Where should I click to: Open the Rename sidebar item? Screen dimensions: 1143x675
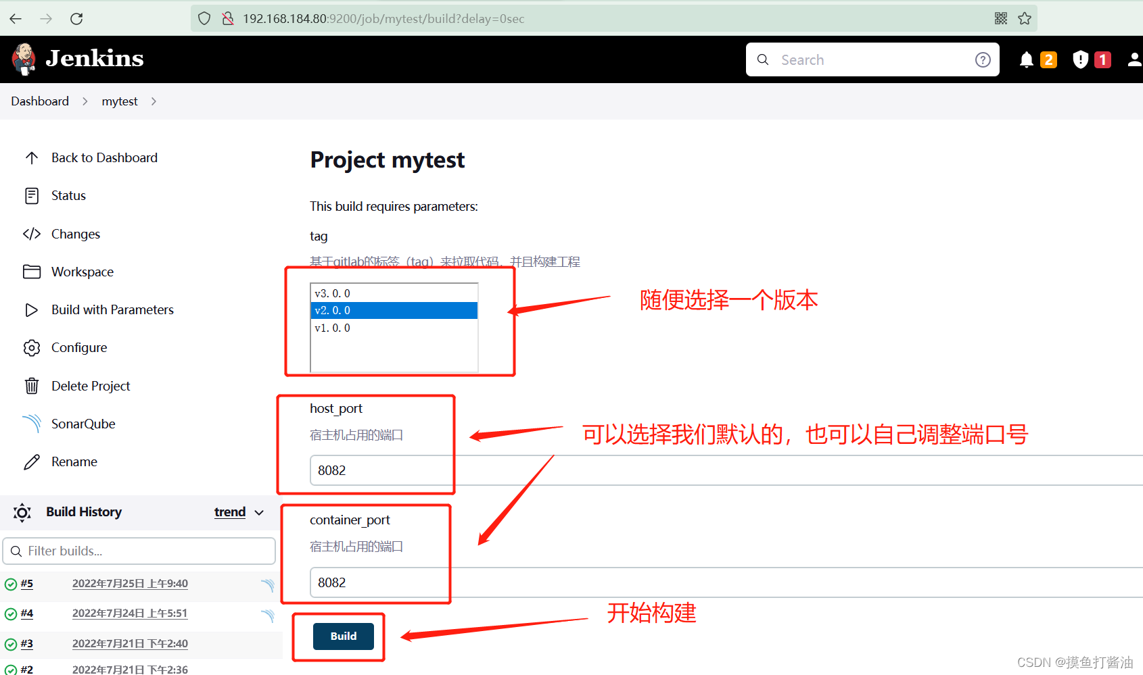[x=74, y=462]
